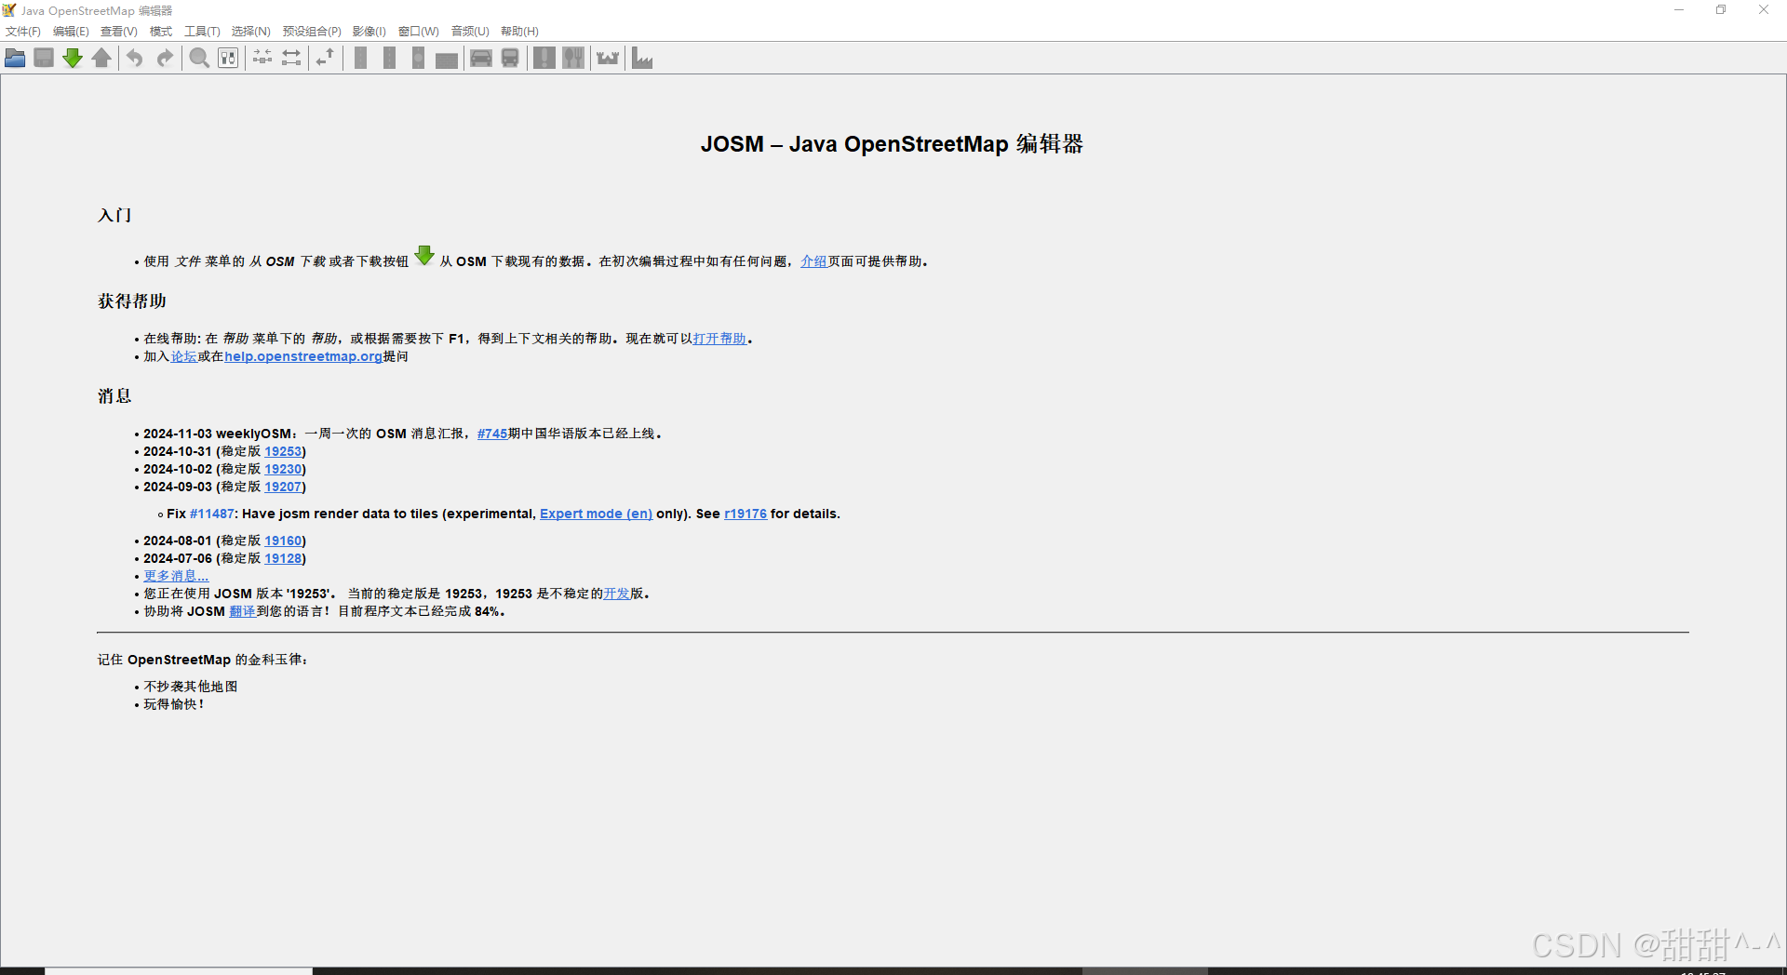Open changeset r19176 link

pos(746,514)
